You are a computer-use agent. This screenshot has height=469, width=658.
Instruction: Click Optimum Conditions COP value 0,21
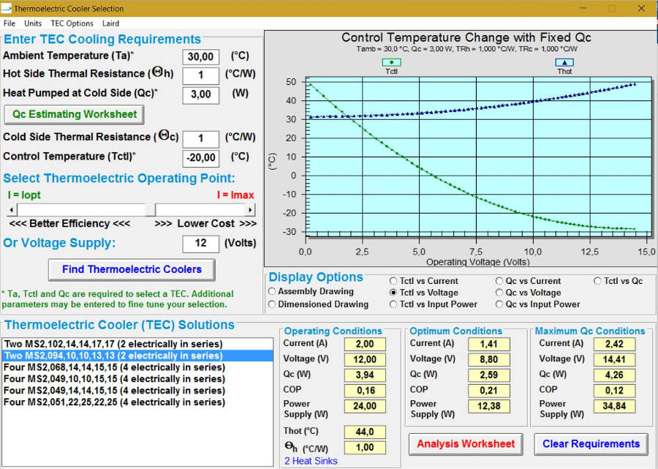click(x=489, y=391)
